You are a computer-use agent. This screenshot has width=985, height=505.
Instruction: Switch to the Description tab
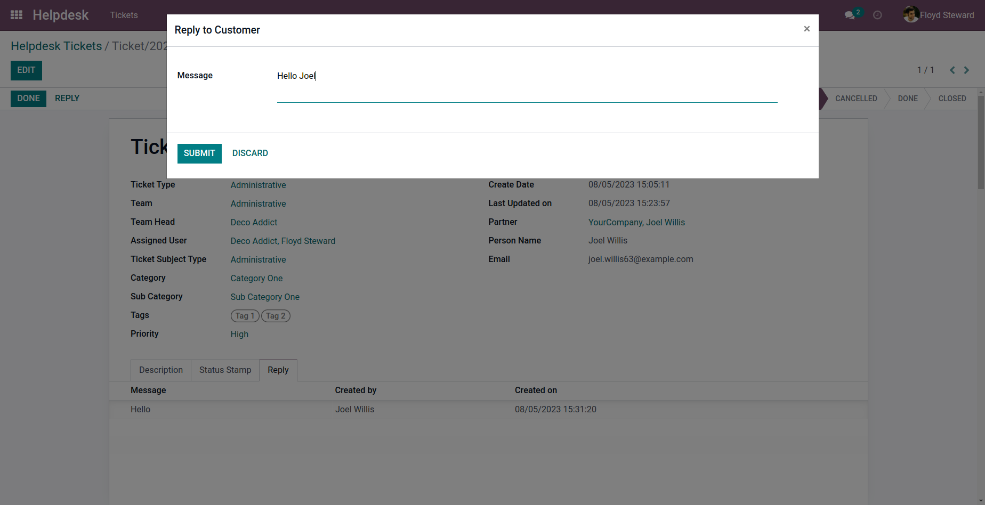click(x=161, y=370)
